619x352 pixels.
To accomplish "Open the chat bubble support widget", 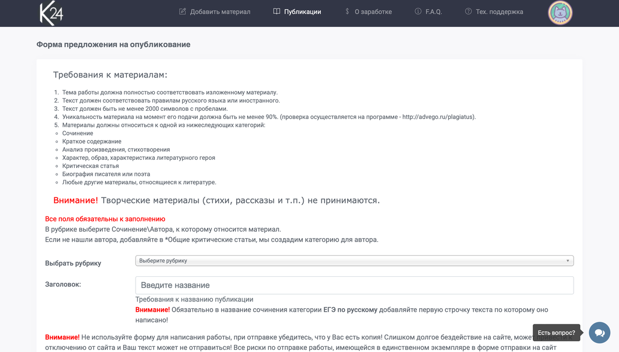I will point(599,332).
